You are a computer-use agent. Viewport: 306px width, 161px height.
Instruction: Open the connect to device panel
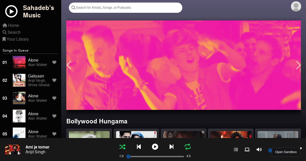(247, 149)
